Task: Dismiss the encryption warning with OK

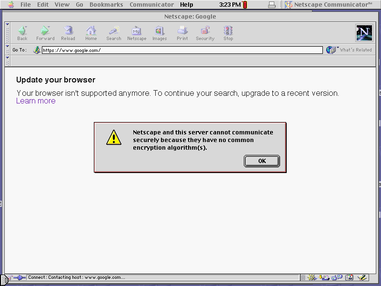Action: tap(261, 161)
